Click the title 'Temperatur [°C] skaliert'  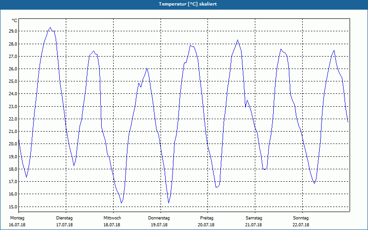click(x=188, y=4)
